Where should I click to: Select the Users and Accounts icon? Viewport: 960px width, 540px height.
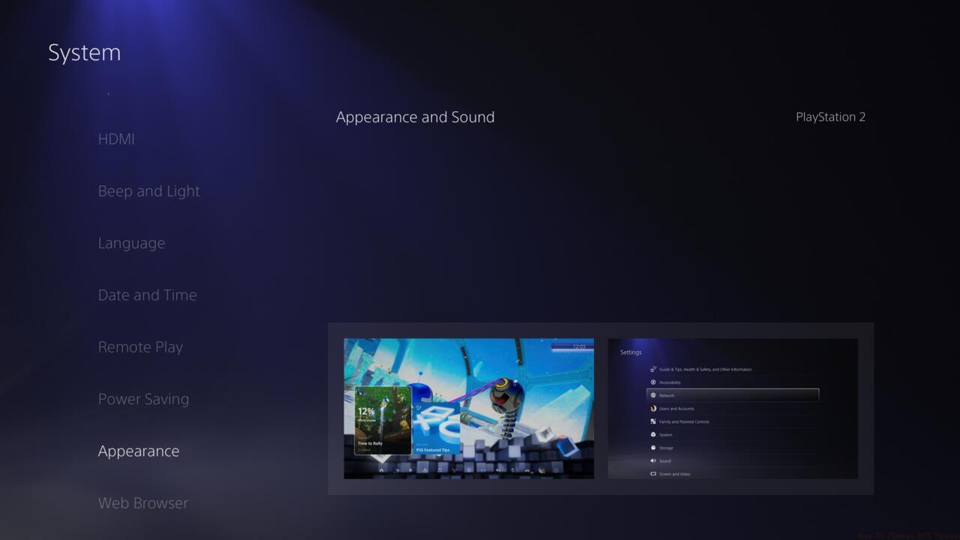(x=652, y=409)
